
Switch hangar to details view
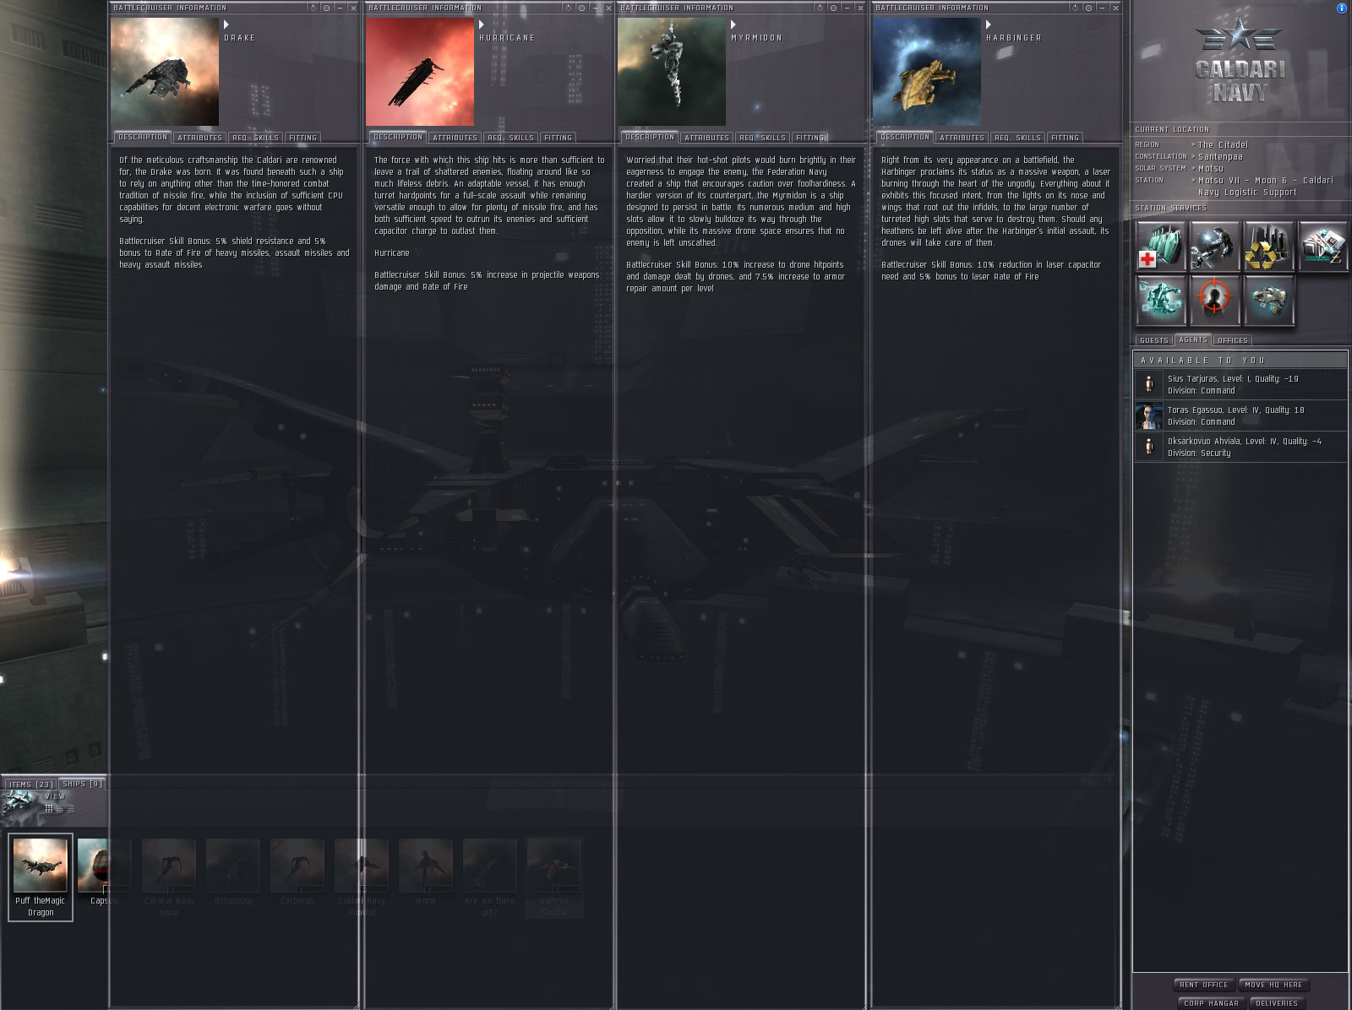pyautogui.click(x=60, y=808)
